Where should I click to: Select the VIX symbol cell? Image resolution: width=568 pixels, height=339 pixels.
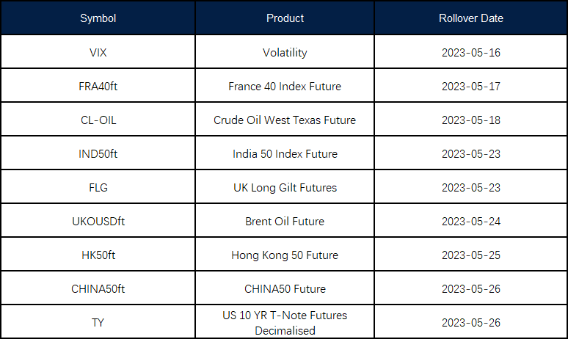(x=98, y=53)
